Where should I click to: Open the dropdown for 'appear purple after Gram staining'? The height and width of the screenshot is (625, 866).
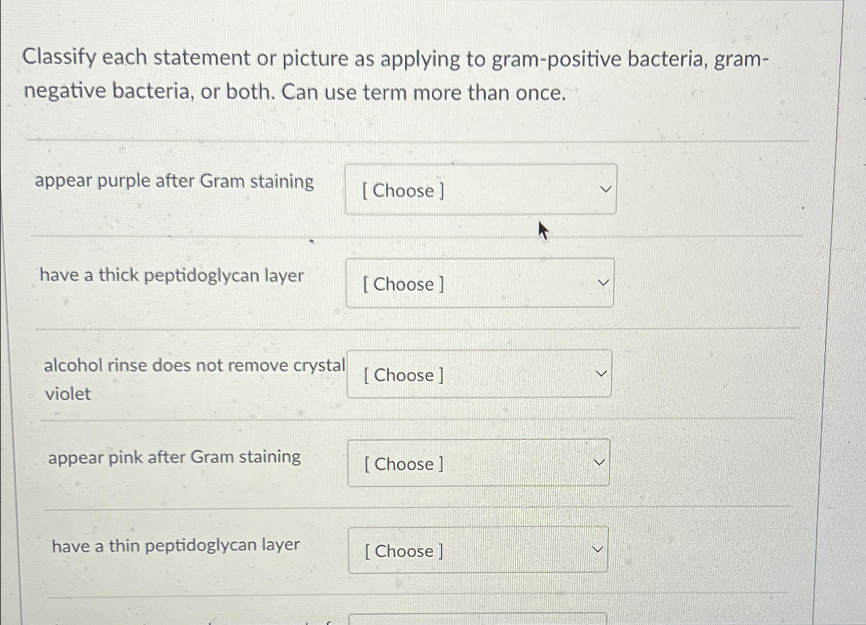click(x=480, y=191)
